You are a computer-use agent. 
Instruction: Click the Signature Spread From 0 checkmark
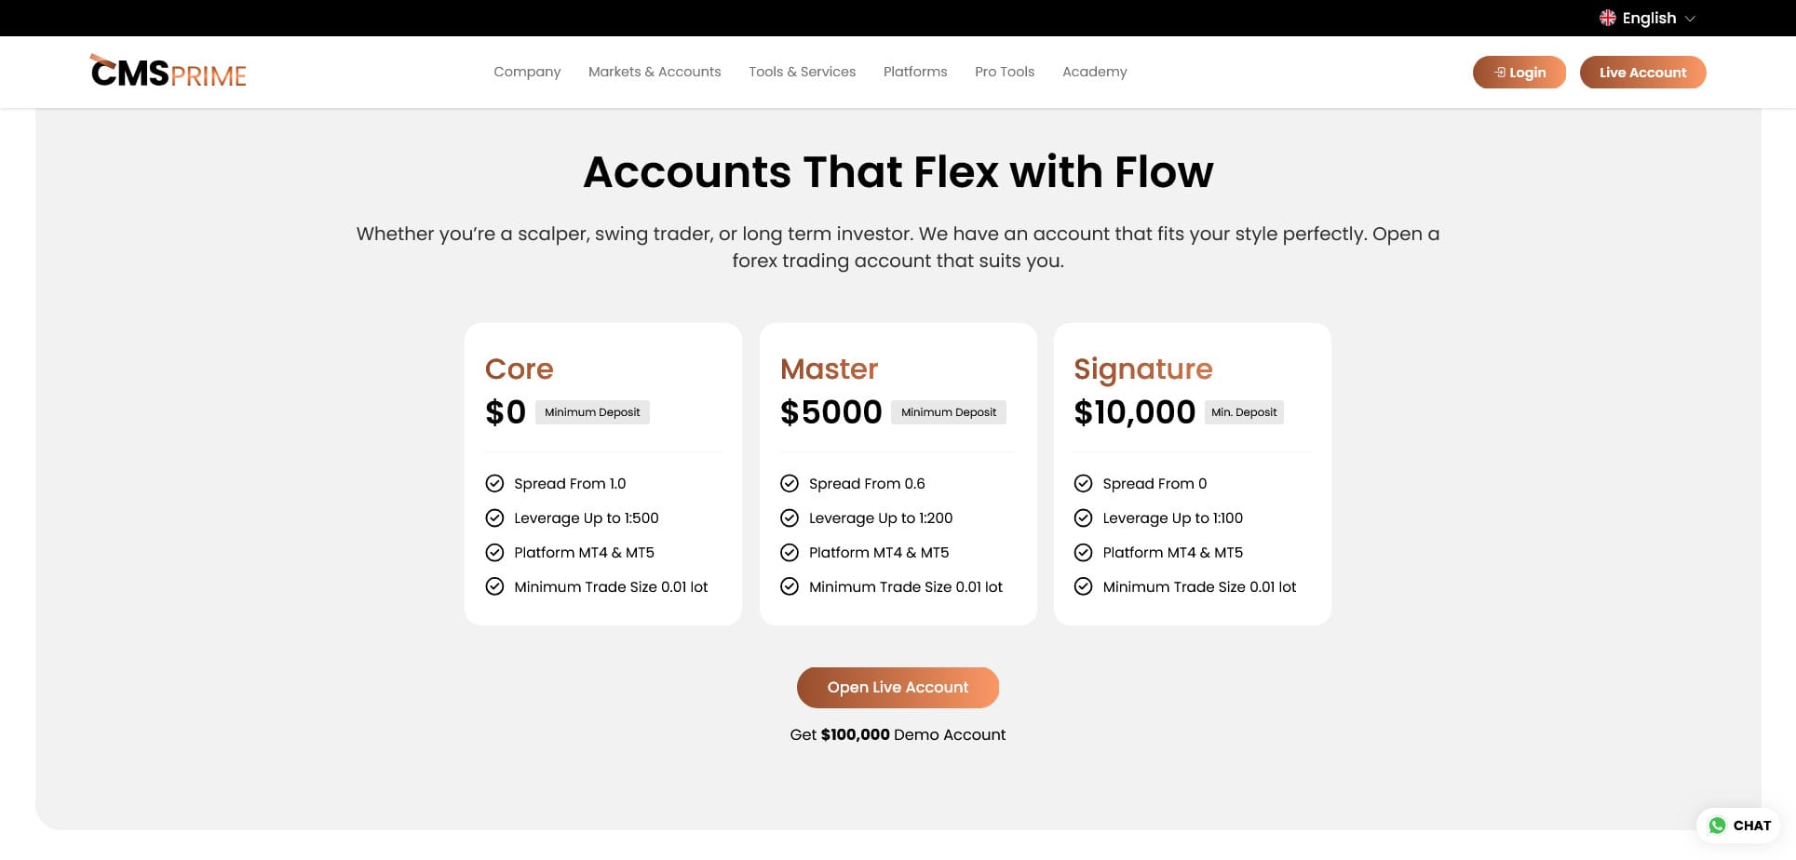click(1083, 483)
